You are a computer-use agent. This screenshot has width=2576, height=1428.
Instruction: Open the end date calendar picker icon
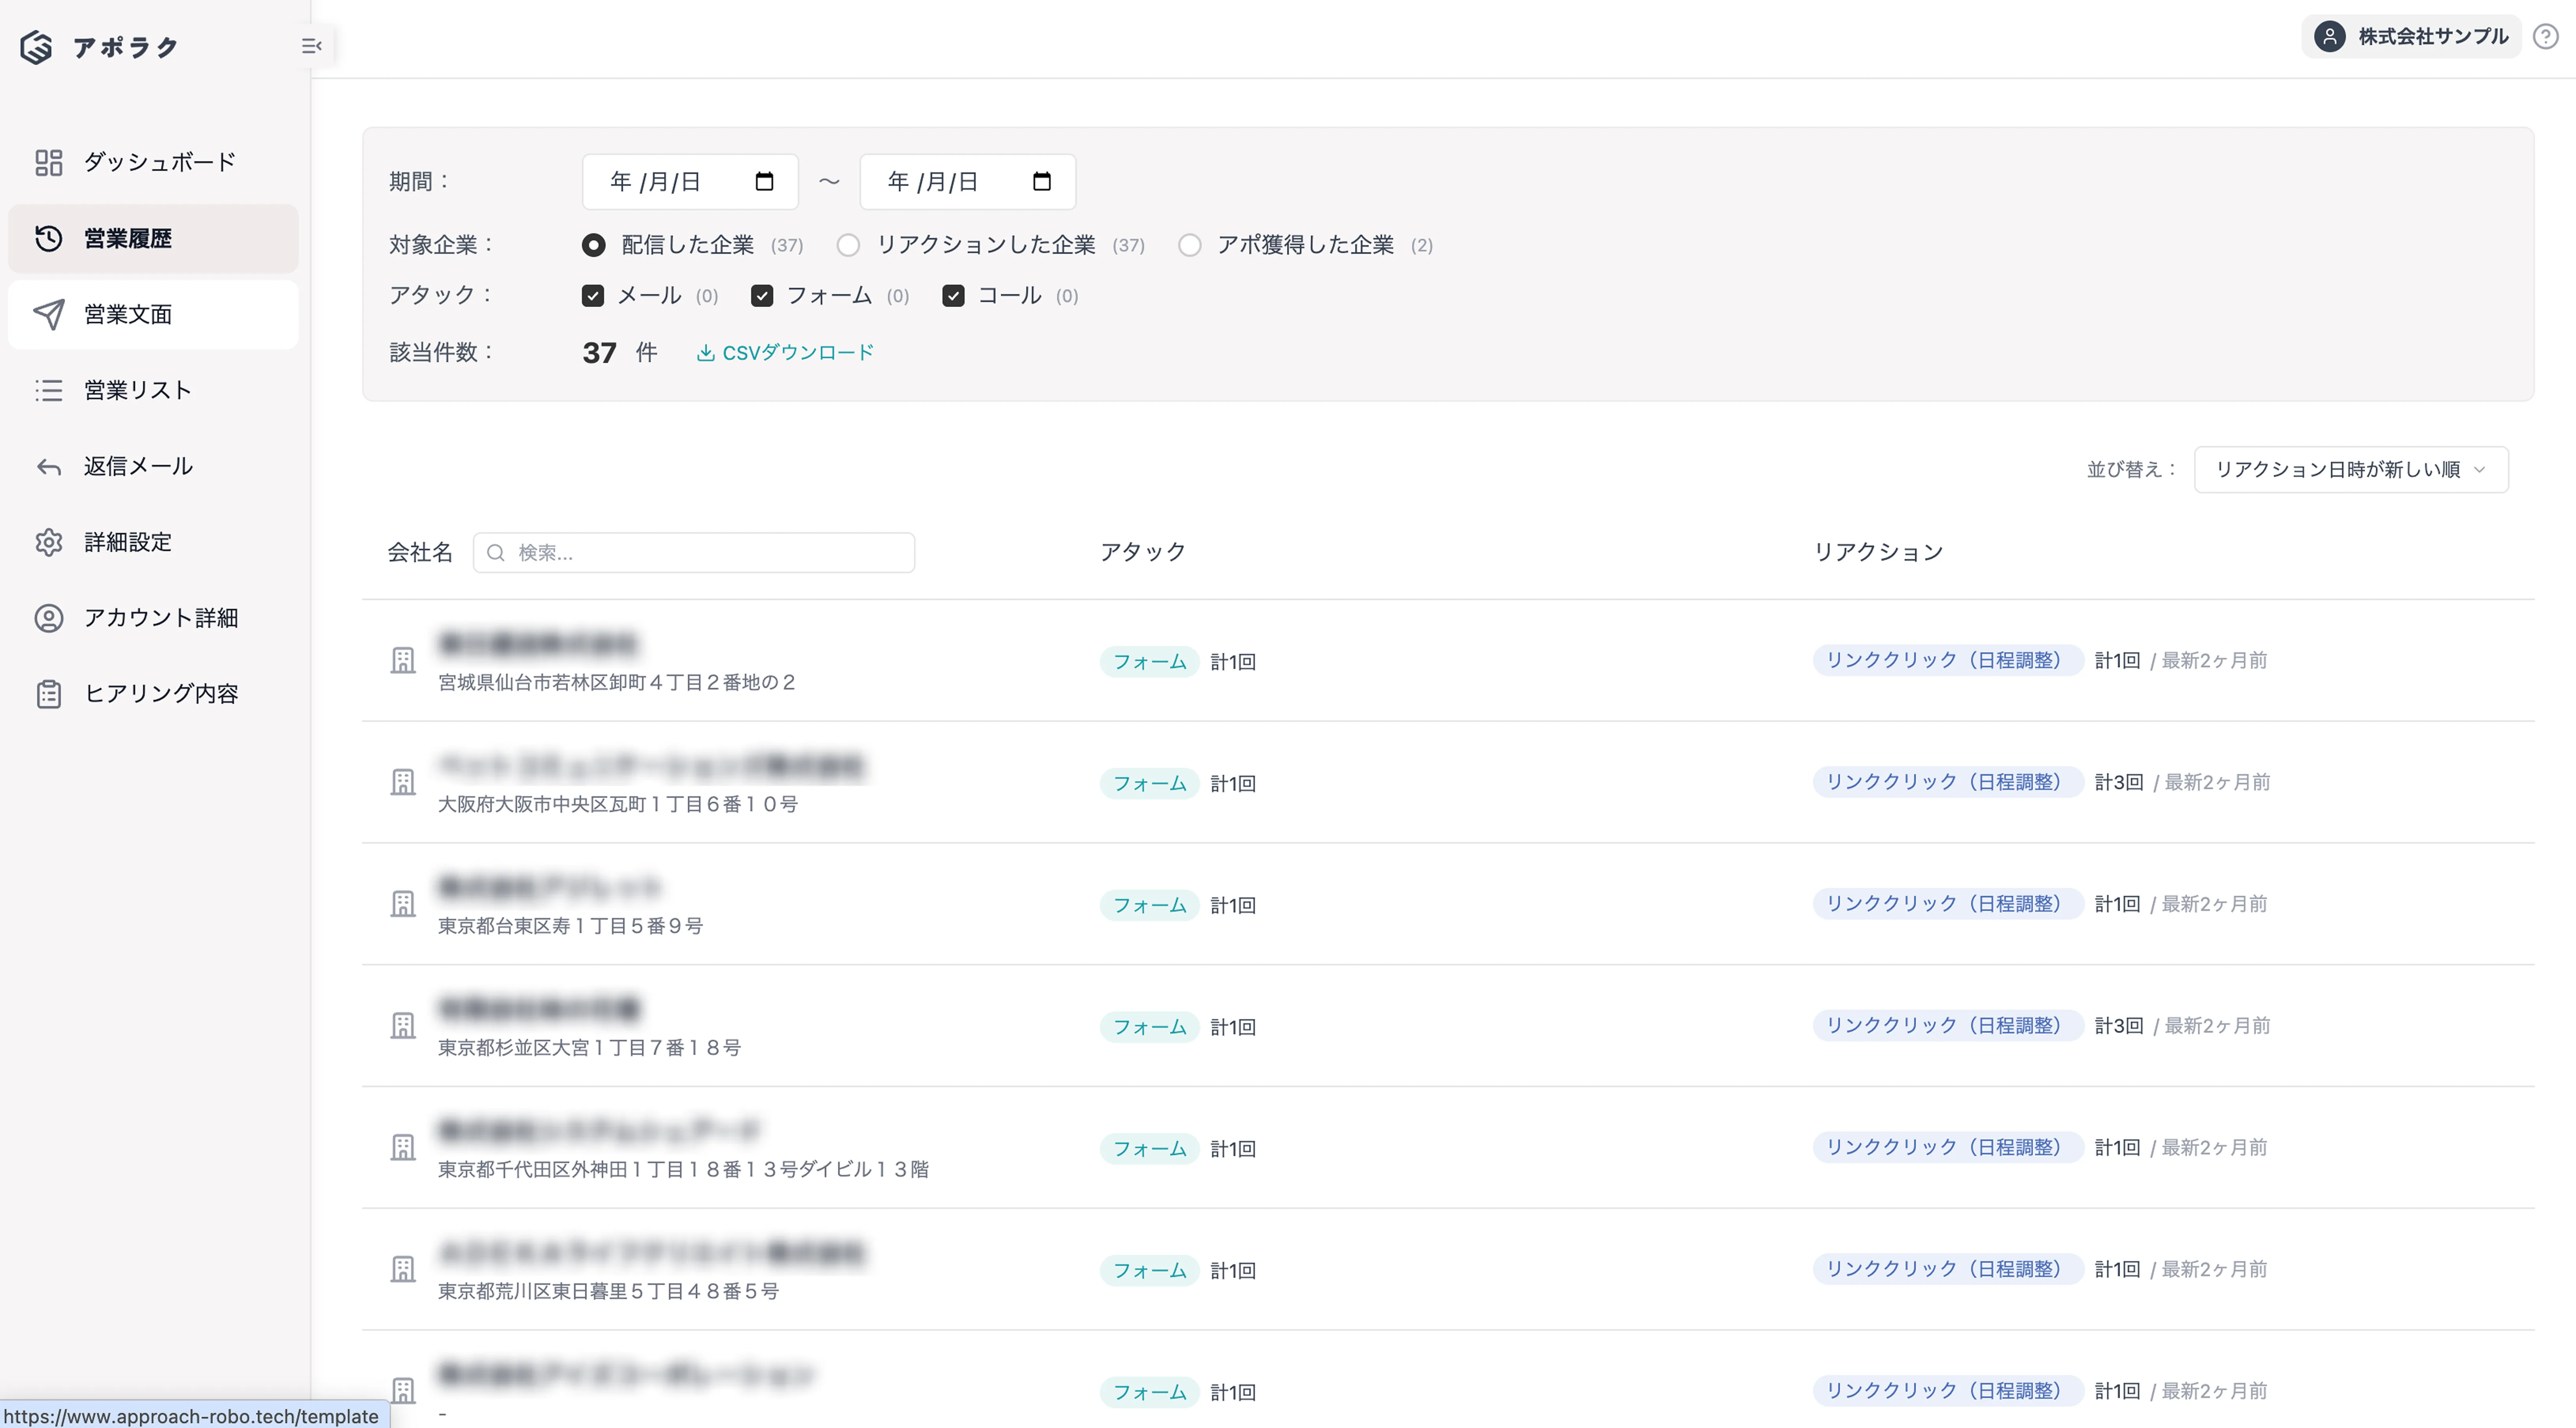[x=1042, y=181]
